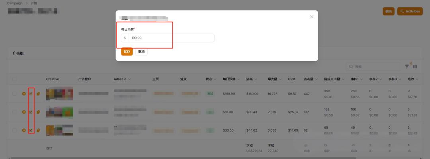Open 事件2 column header dropdown

point(380,79)
